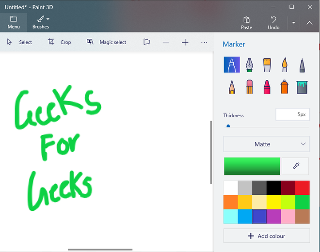Screen dimensions: 320x252
Task: Open the Matte material dropdown
Action: [x=266, y=144]
